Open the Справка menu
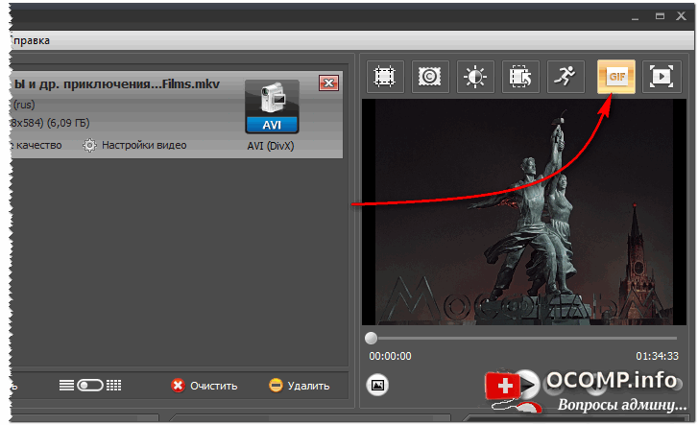The image size is (698, 425). pyautogui.click(x=30, y=40)
